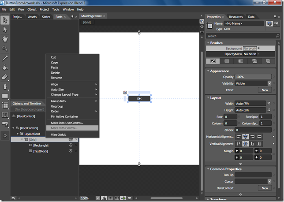Collapse the Brushes section
The width and height of the screenshot is (284, 202).
point(208,43)
